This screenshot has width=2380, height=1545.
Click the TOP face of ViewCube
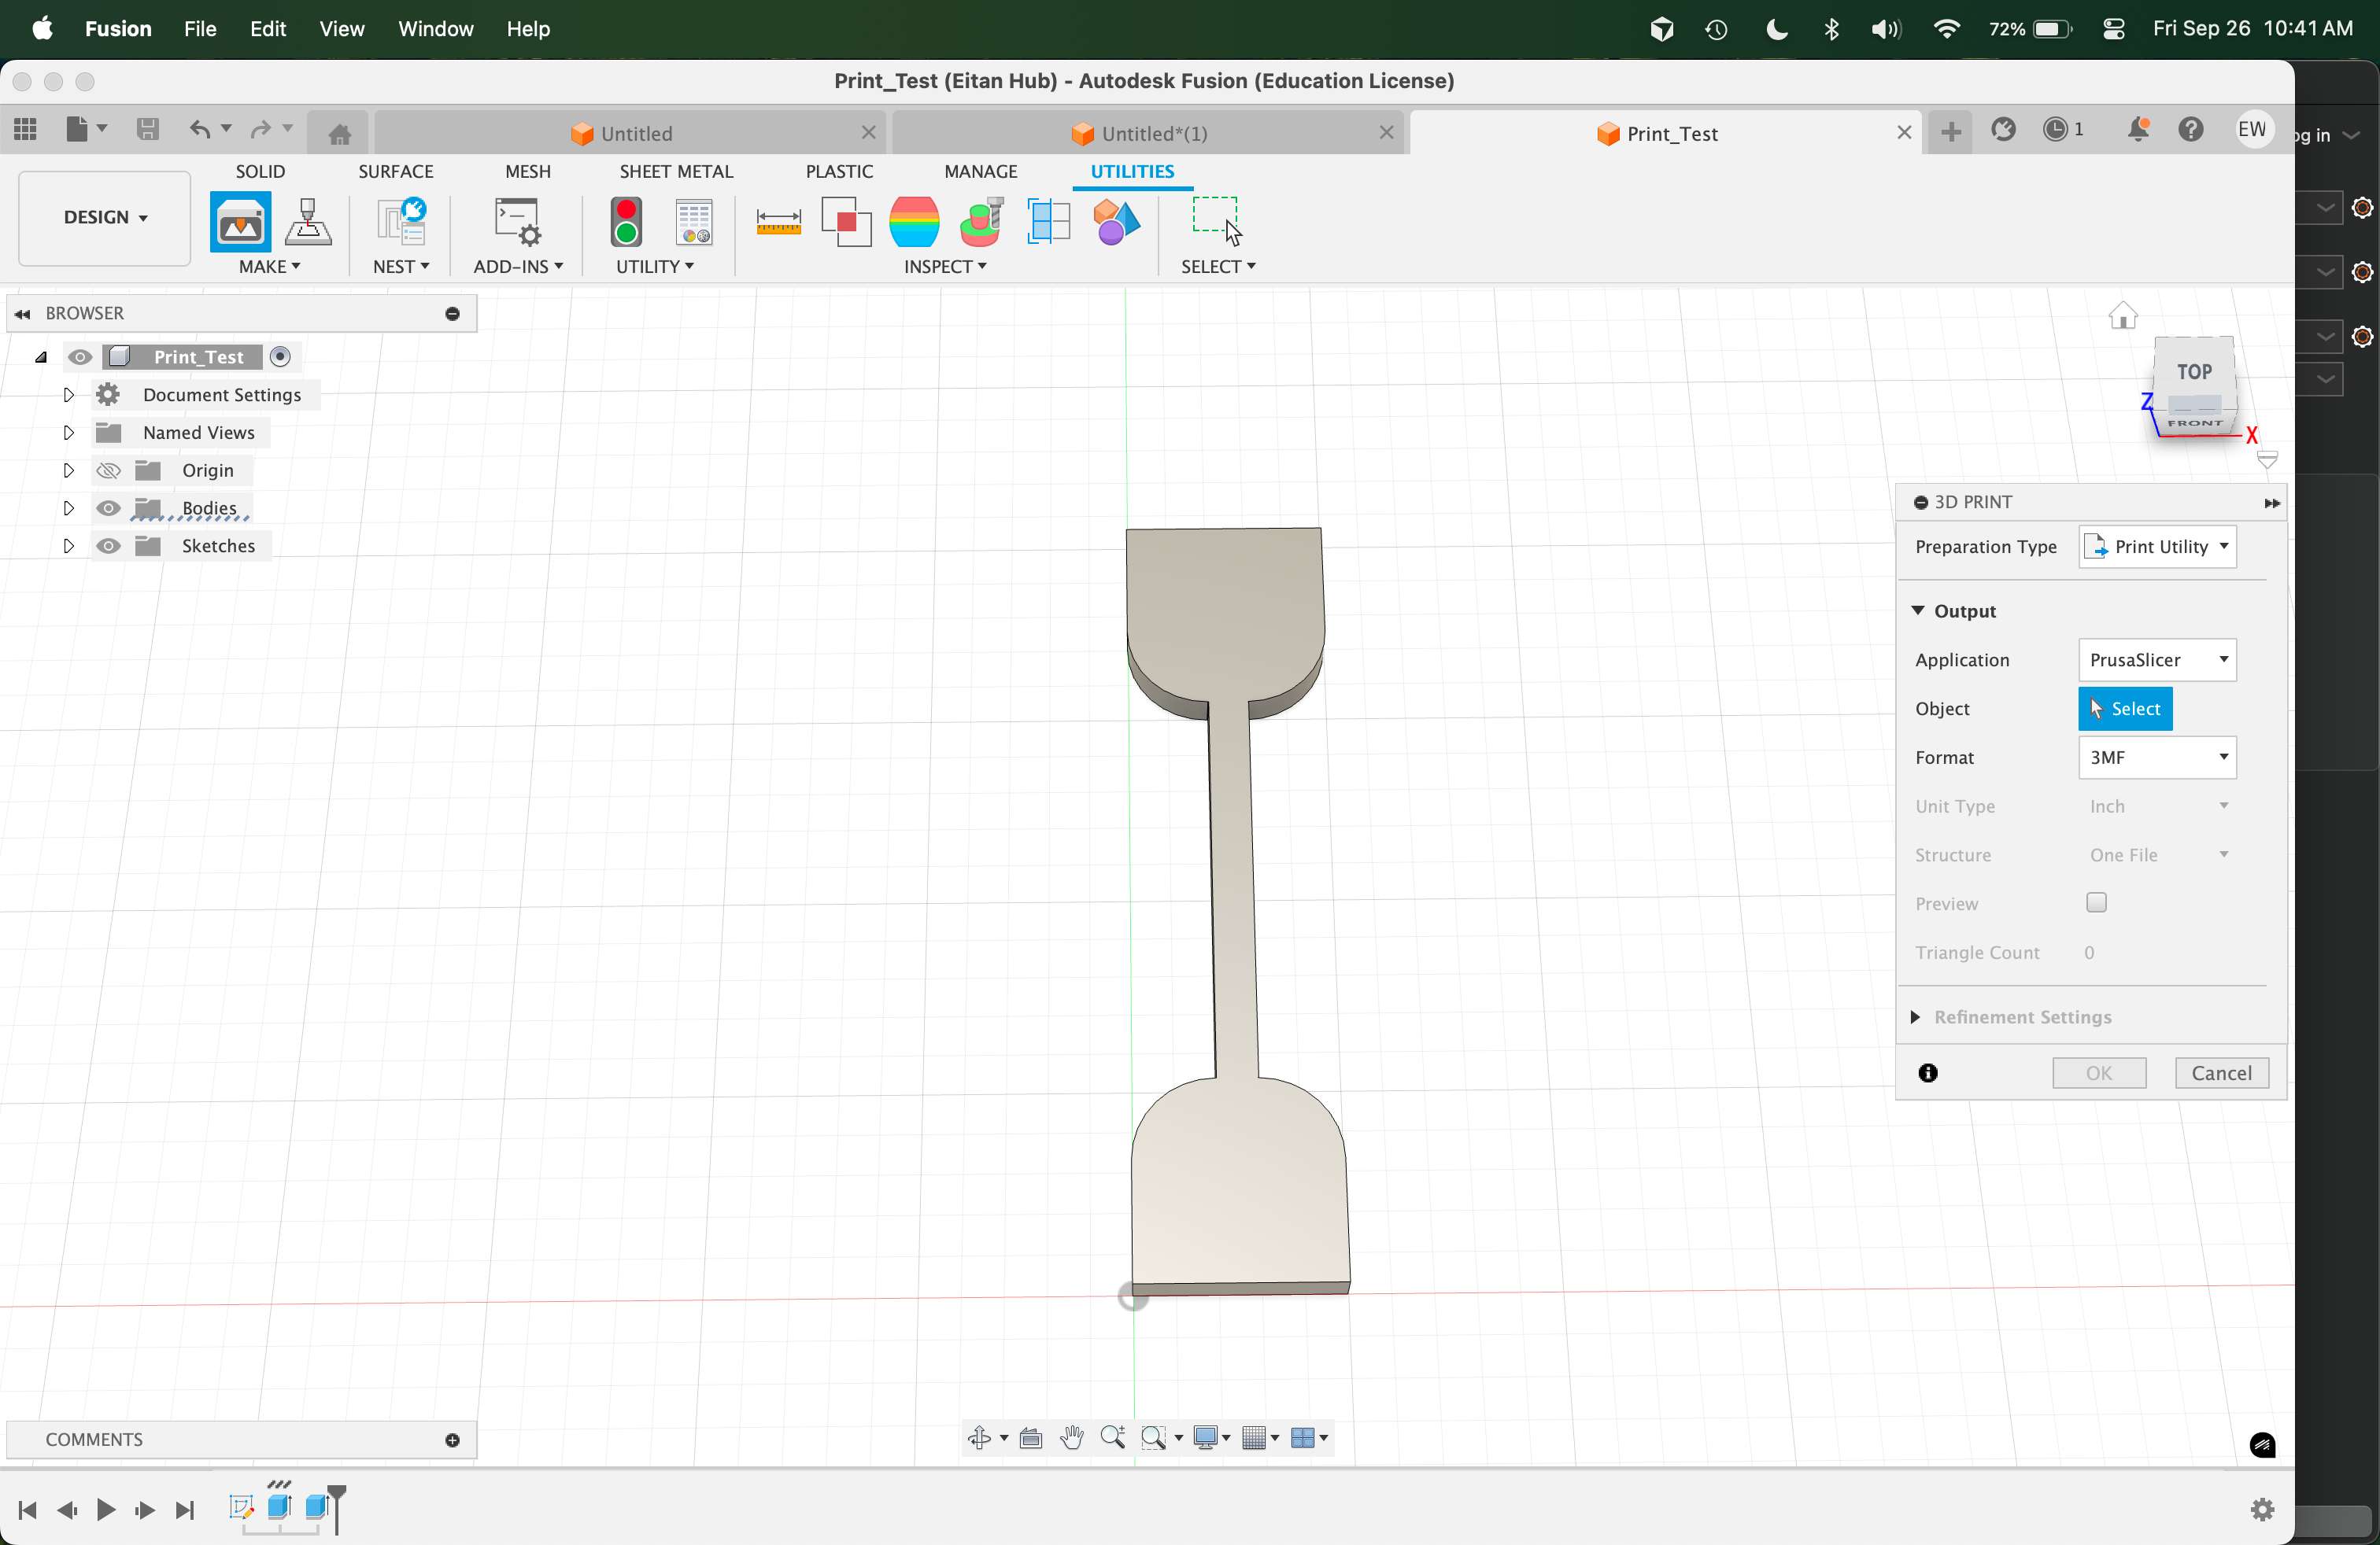2194,372
